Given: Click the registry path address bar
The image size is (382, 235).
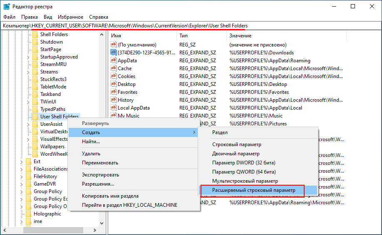Looking at the screenshot, I should pyautogui.click(x=191, y=25).
